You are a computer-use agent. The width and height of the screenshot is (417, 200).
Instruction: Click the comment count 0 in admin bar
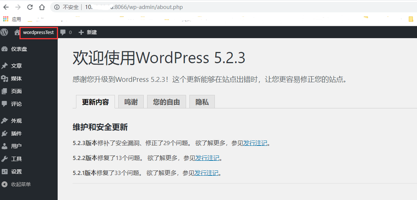click(70, 33)
